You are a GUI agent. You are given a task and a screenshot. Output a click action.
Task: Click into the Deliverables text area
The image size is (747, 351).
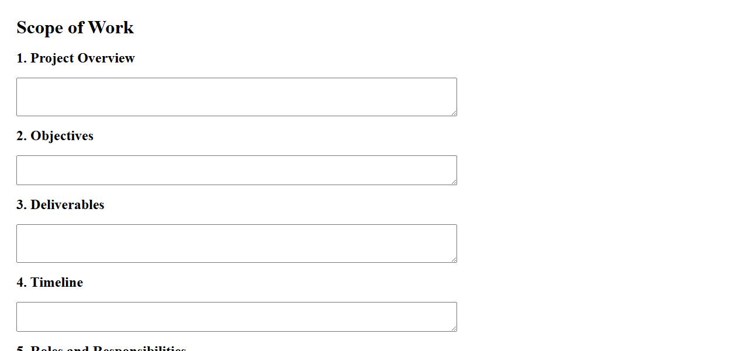click(236, 244)
